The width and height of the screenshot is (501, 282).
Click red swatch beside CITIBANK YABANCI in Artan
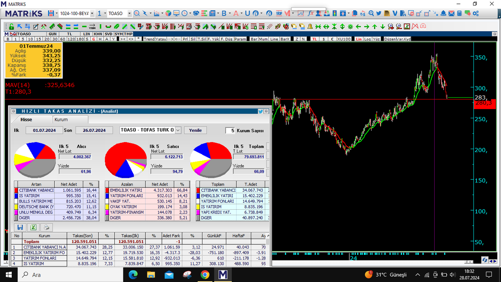(16, 190)
